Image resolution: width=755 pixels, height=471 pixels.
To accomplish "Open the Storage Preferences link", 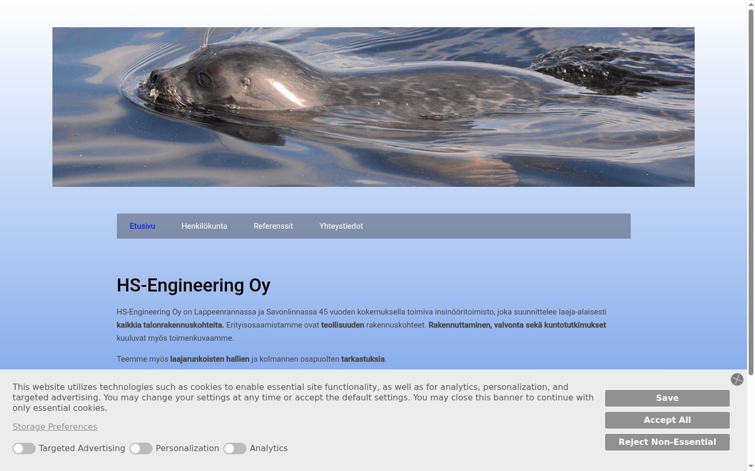I will pos(55,427).
